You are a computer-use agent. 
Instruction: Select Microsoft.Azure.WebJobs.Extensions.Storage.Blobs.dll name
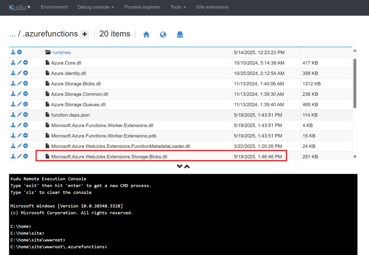pos(109,157)
